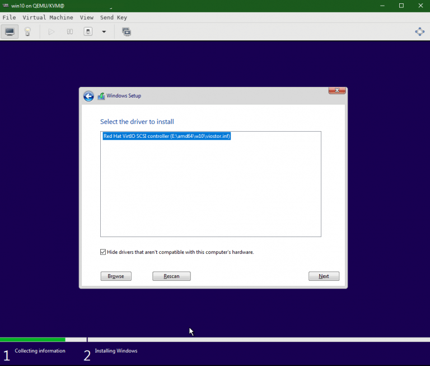Image resolution: width=430 pixels, height=366 pixels.
Task: Open the manage VM snapshots icon
Action: (x=127, y=32)
